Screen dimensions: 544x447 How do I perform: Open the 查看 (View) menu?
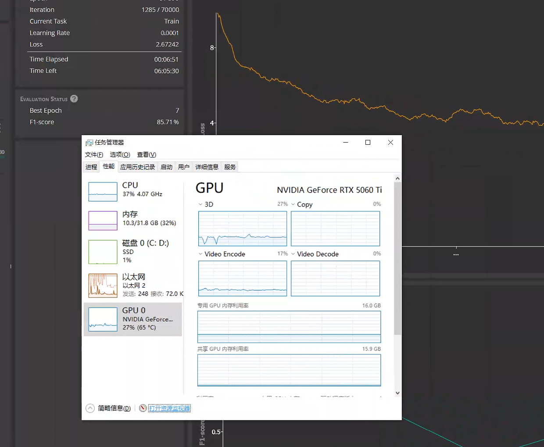(147, 154)
